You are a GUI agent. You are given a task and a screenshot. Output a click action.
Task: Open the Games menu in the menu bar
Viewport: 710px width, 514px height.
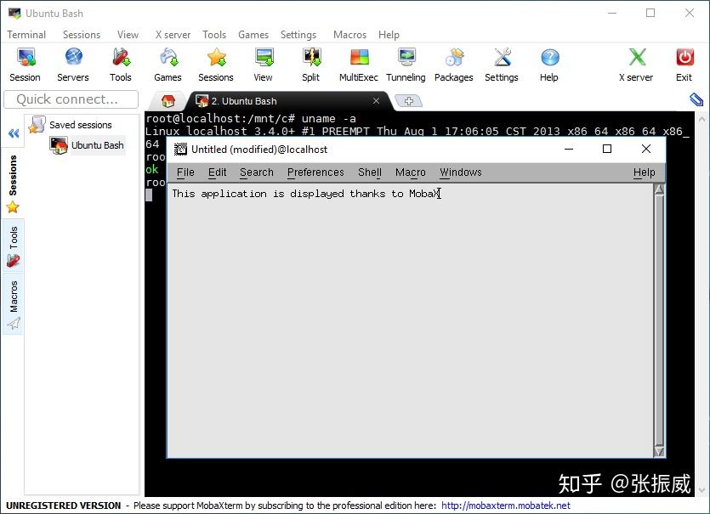[x=253, y=35]
